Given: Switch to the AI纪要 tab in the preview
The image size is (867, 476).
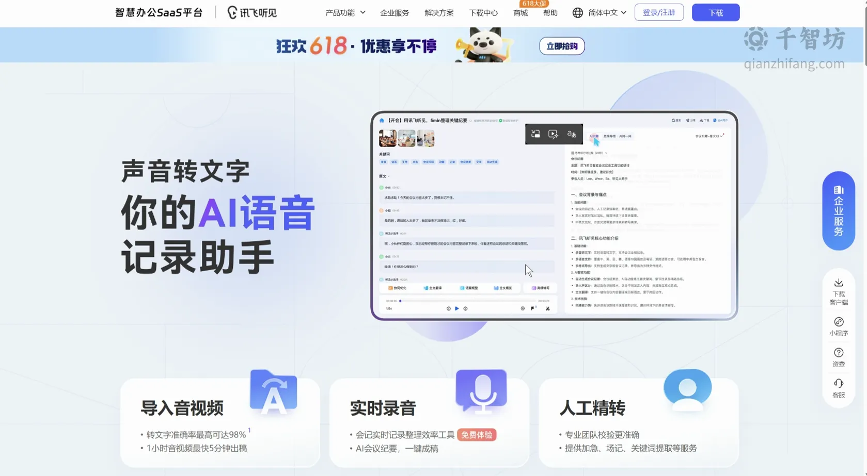Looking at the screenshot, I should [594, 136].
